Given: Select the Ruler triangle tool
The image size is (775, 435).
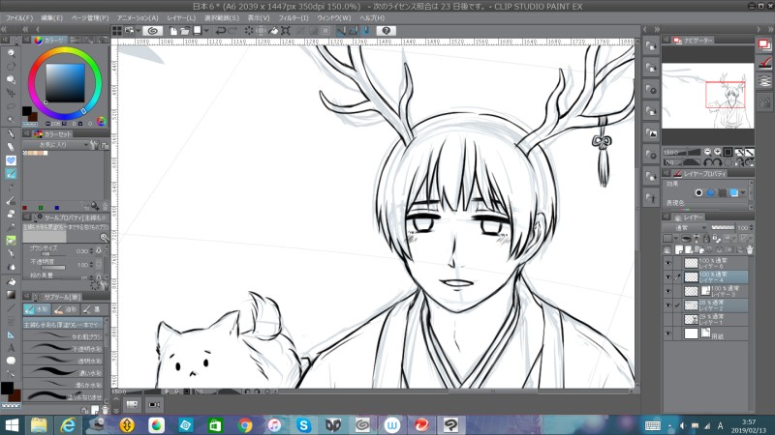Looking at the screenshot, I should [11, 334].
